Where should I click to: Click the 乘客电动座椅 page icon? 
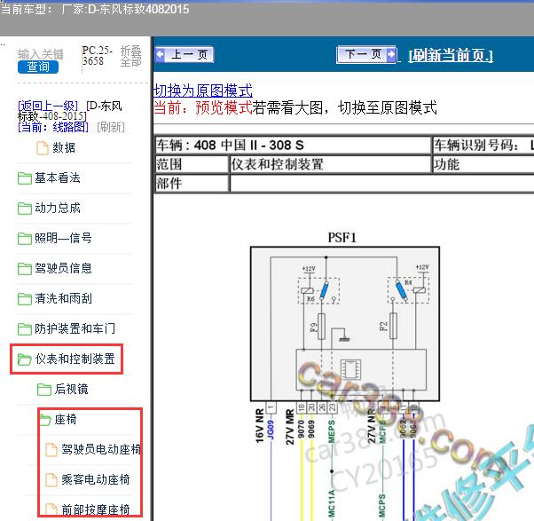51,480
